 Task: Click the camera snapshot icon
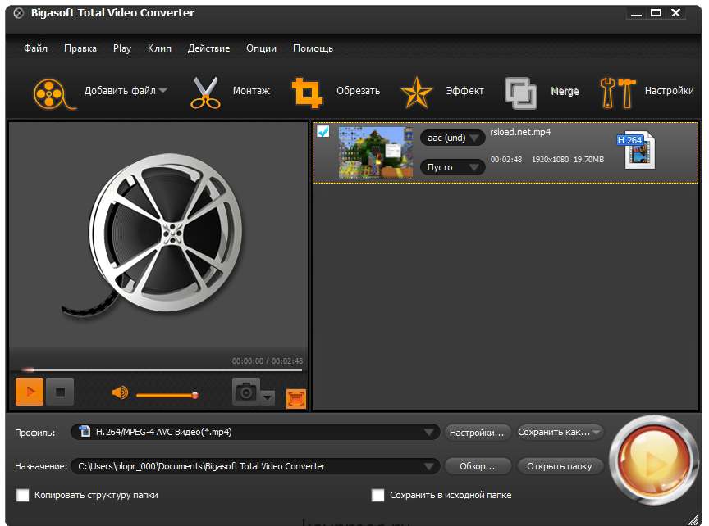(246, 391)
